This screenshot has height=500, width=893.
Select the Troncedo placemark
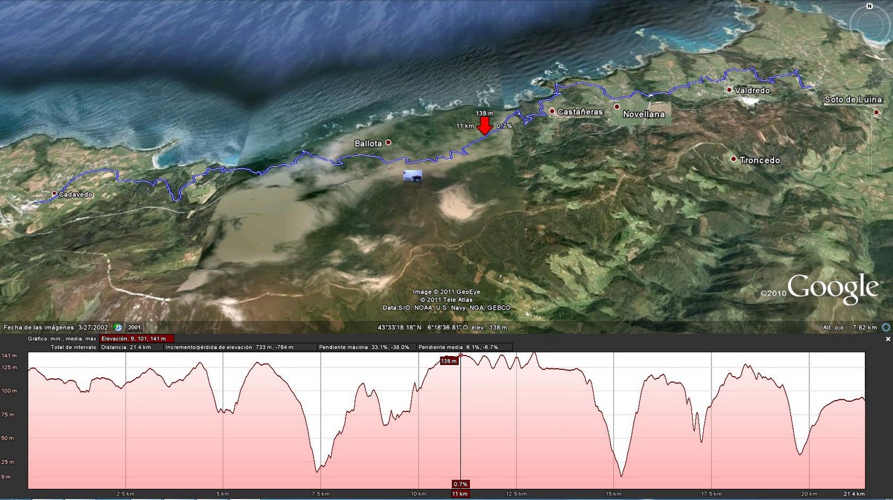tap(733, 159)
